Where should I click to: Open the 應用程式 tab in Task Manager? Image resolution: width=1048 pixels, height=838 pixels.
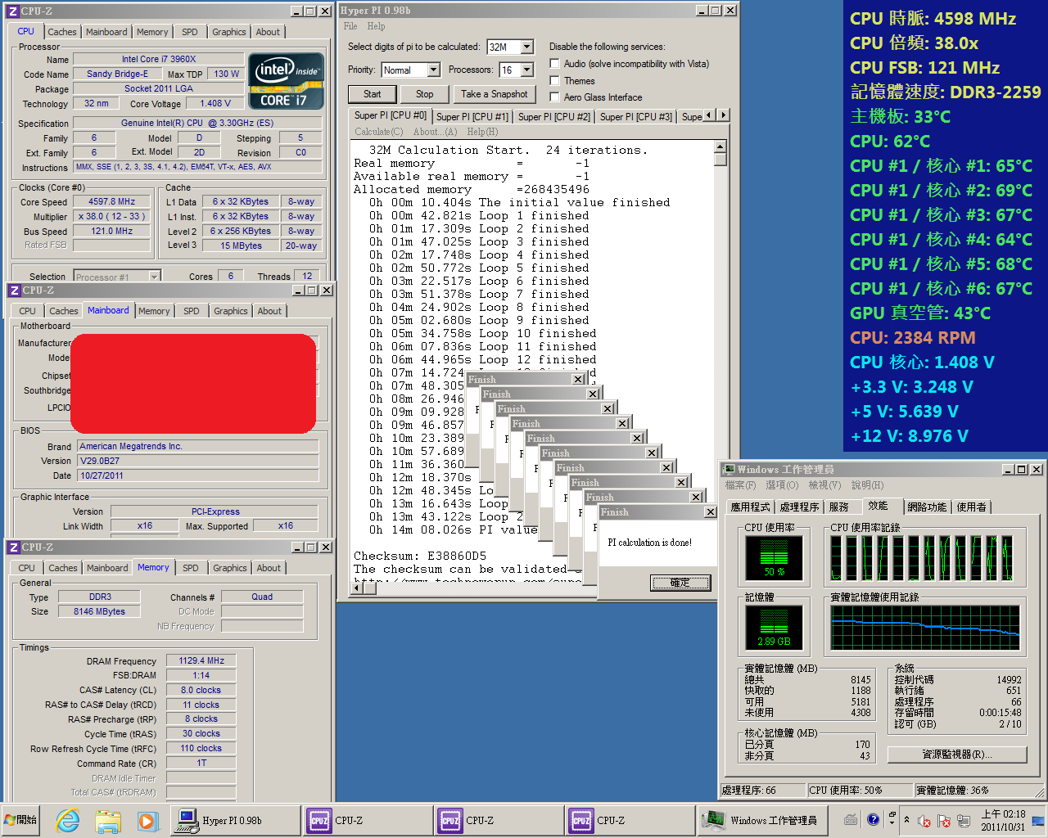(751, 507)
